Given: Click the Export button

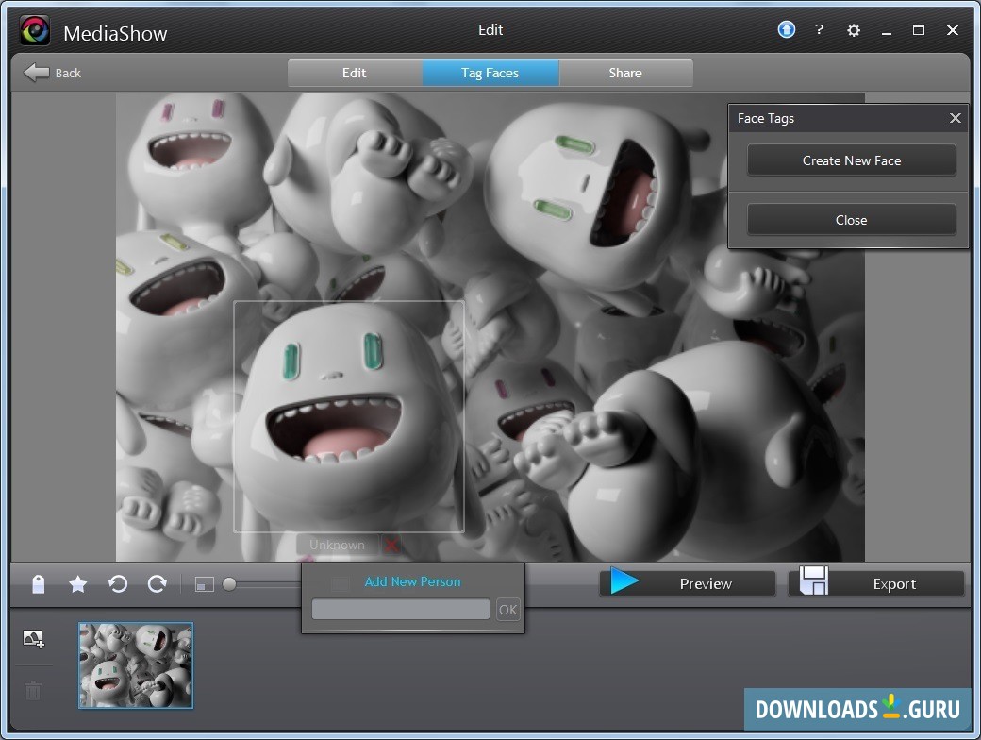Looking at the screenshot, I should (876, 583).
